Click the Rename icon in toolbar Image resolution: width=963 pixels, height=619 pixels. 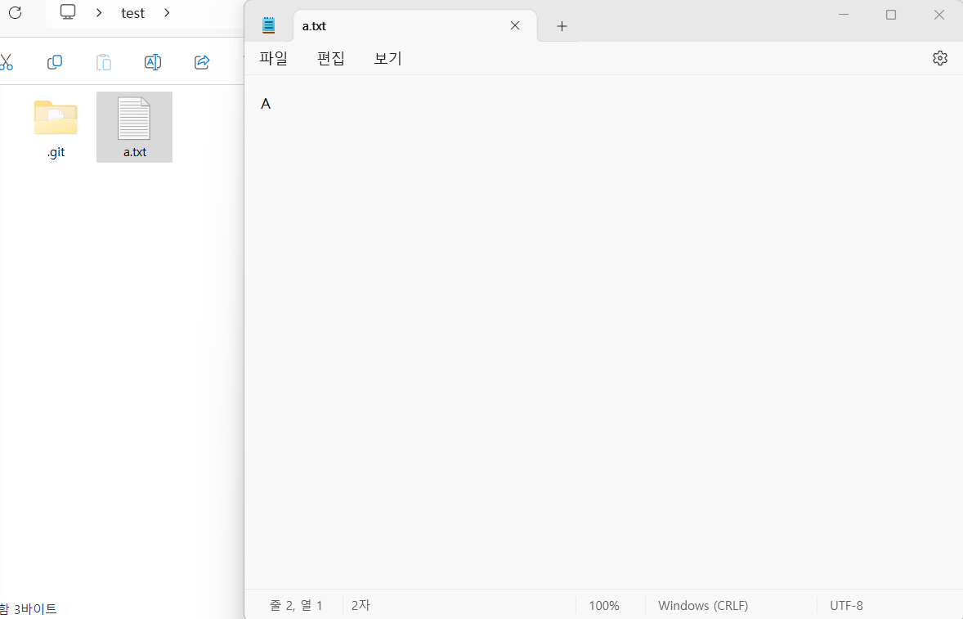[153, 62]
